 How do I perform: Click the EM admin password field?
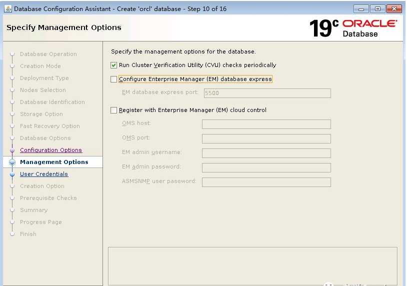pyautogui.click(x=266, y=168)
